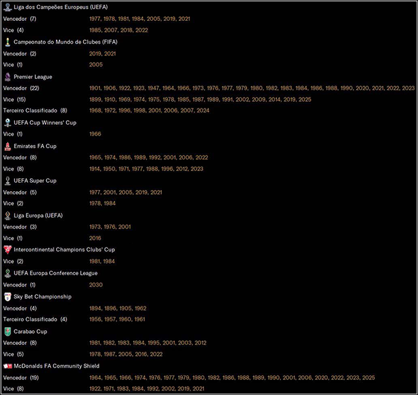Open the Emirates FA Cup heading

tap(35, 146)
